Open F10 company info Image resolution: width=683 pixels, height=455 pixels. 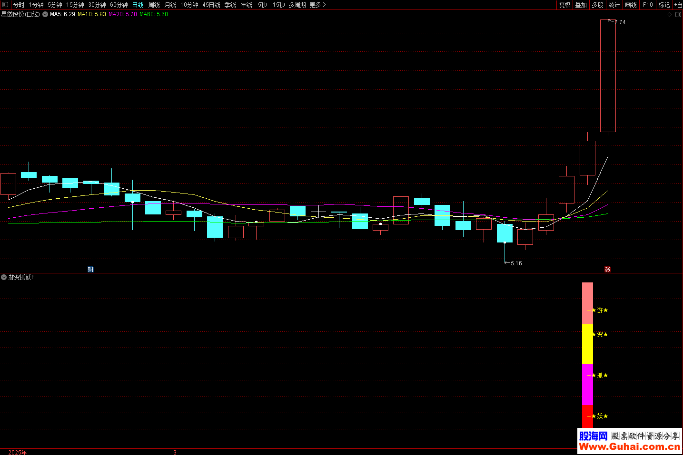pos(648,5)
